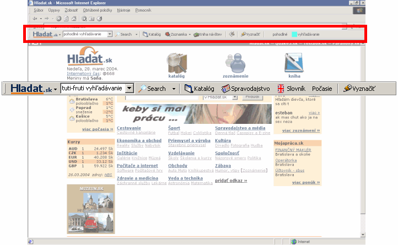Click the 'keby si mal prácu' banner

click(x=195, y=113)
